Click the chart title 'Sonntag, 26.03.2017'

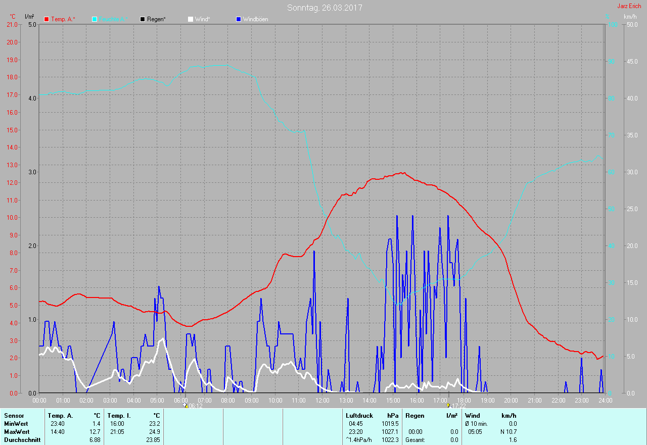325,8
